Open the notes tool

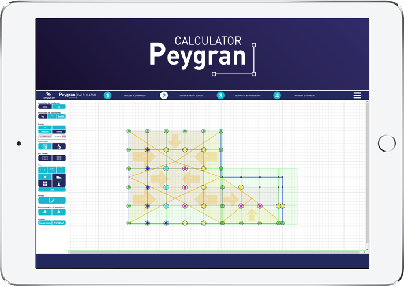(52, 200)
